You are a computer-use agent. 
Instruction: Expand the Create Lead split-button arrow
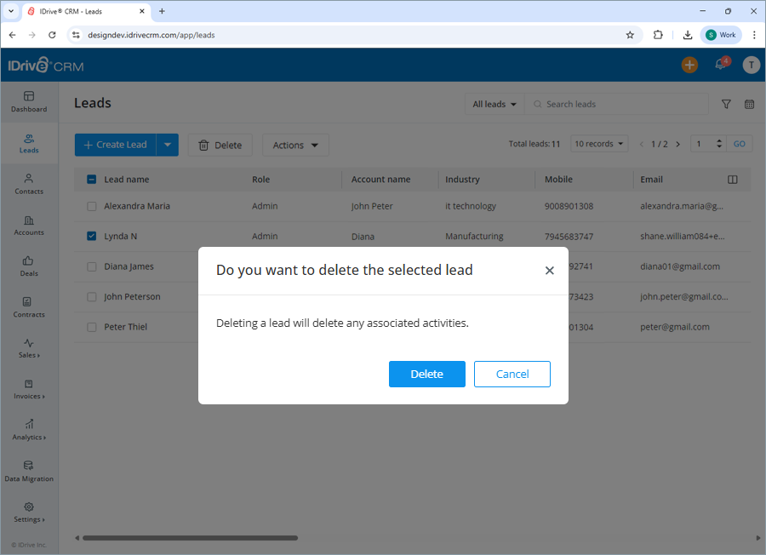pyautogui.click(x=168, y=145)
